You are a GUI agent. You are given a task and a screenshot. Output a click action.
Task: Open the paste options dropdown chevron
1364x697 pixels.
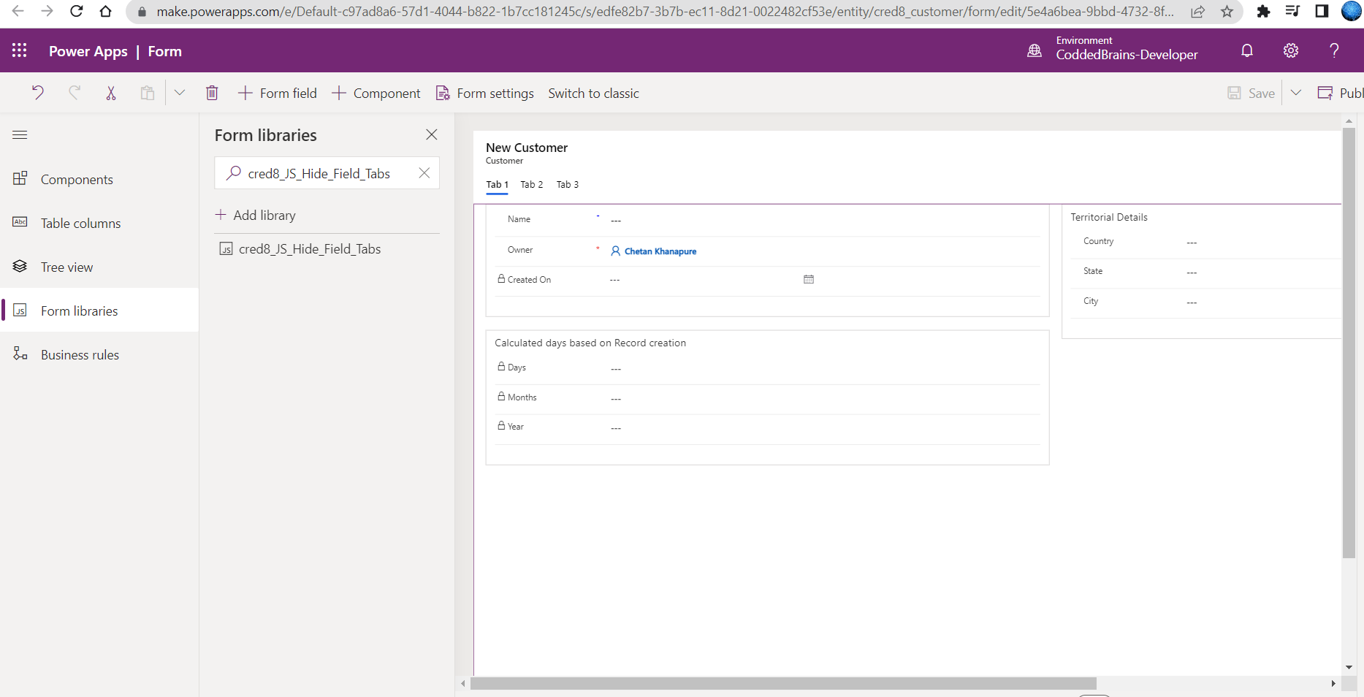tap(180, 93)
